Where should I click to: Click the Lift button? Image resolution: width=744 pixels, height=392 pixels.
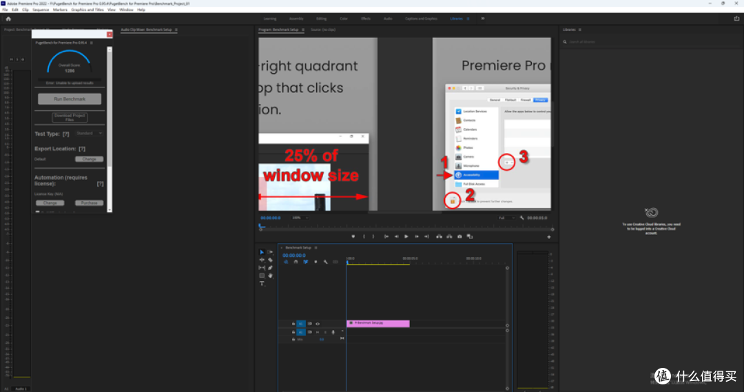(x=439, y=236)
